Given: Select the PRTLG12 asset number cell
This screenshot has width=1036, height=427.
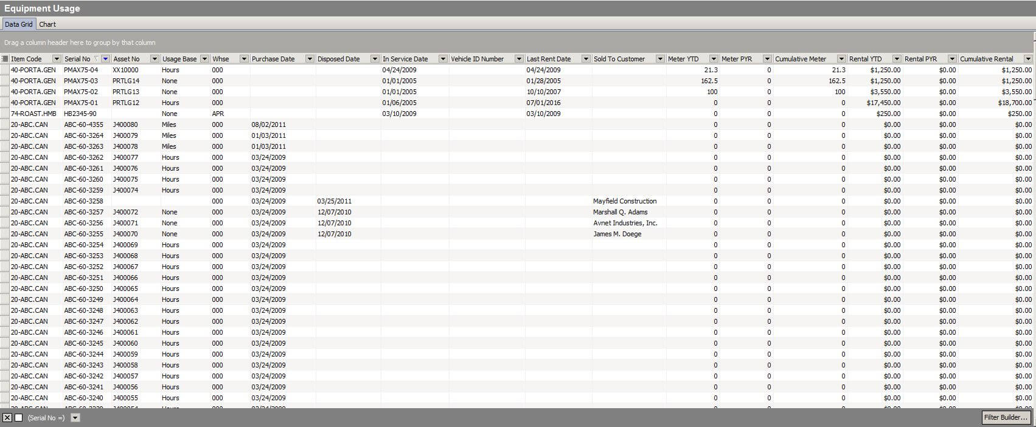Looking at the screenshot, I should pyautogui.click(x=136, y=103).
